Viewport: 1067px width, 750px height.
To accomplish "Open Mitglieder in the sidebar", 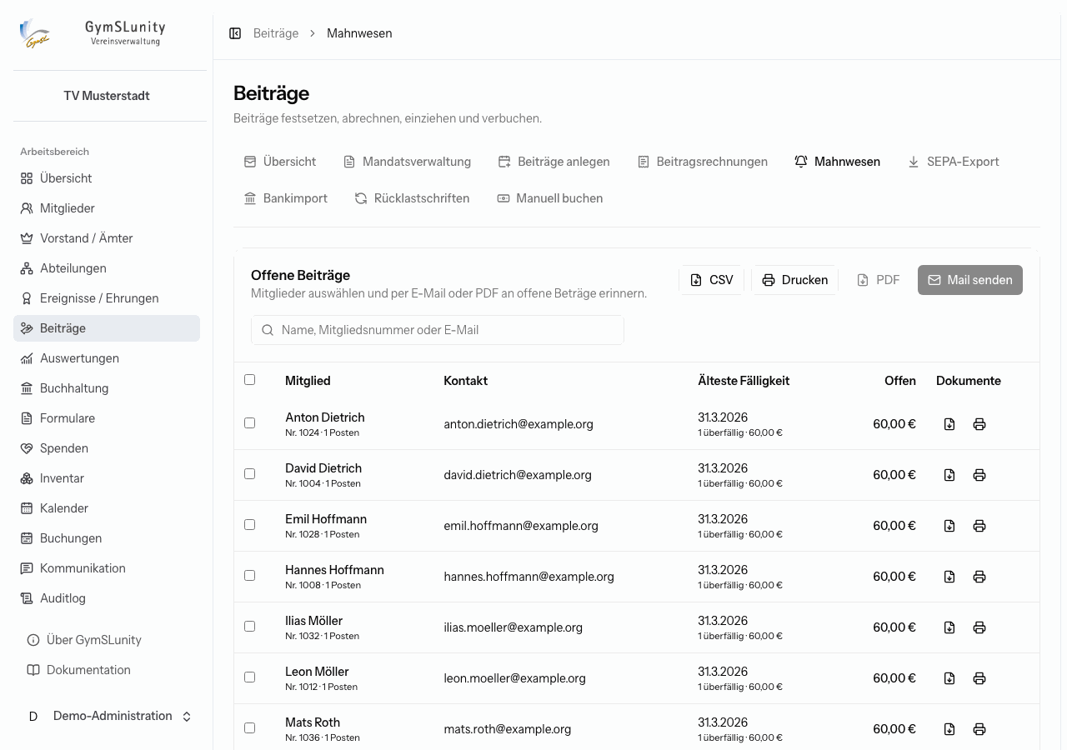I will [107, 208].
